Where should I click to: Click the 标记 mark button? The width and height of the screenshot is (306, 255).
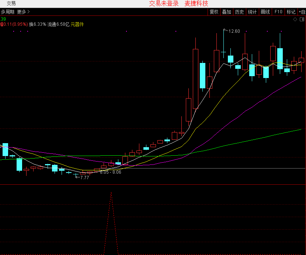click(291, 12)
